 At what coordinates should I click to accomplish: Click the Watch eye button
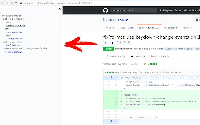tap(197, 20)
